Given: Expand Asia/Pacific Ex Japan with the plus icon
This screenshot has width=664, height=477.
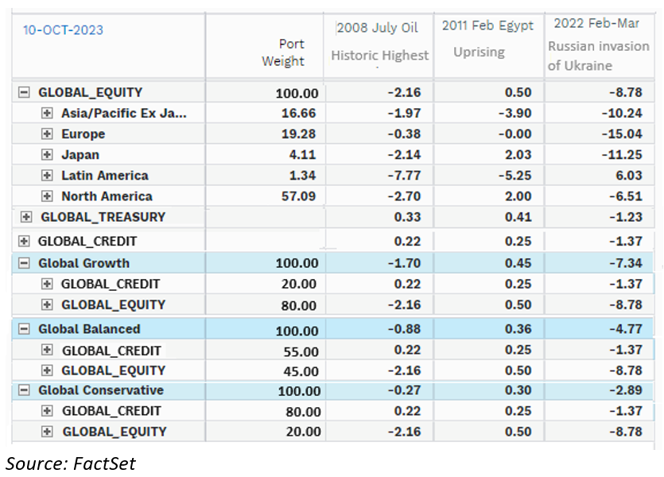Looking at the screenshot, I should [x=46, y=113].
